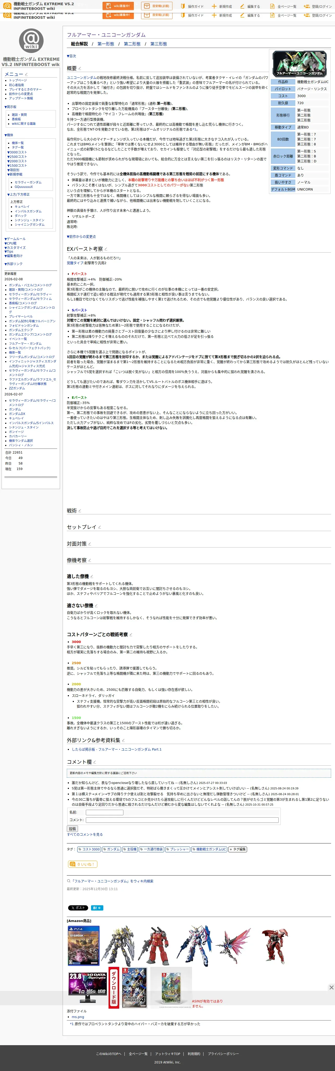Expand the ▼カスタマイズ sidebar section
Image resolution: width=335 pixels, height=1071 pixels.
click(x=15, y=248)
